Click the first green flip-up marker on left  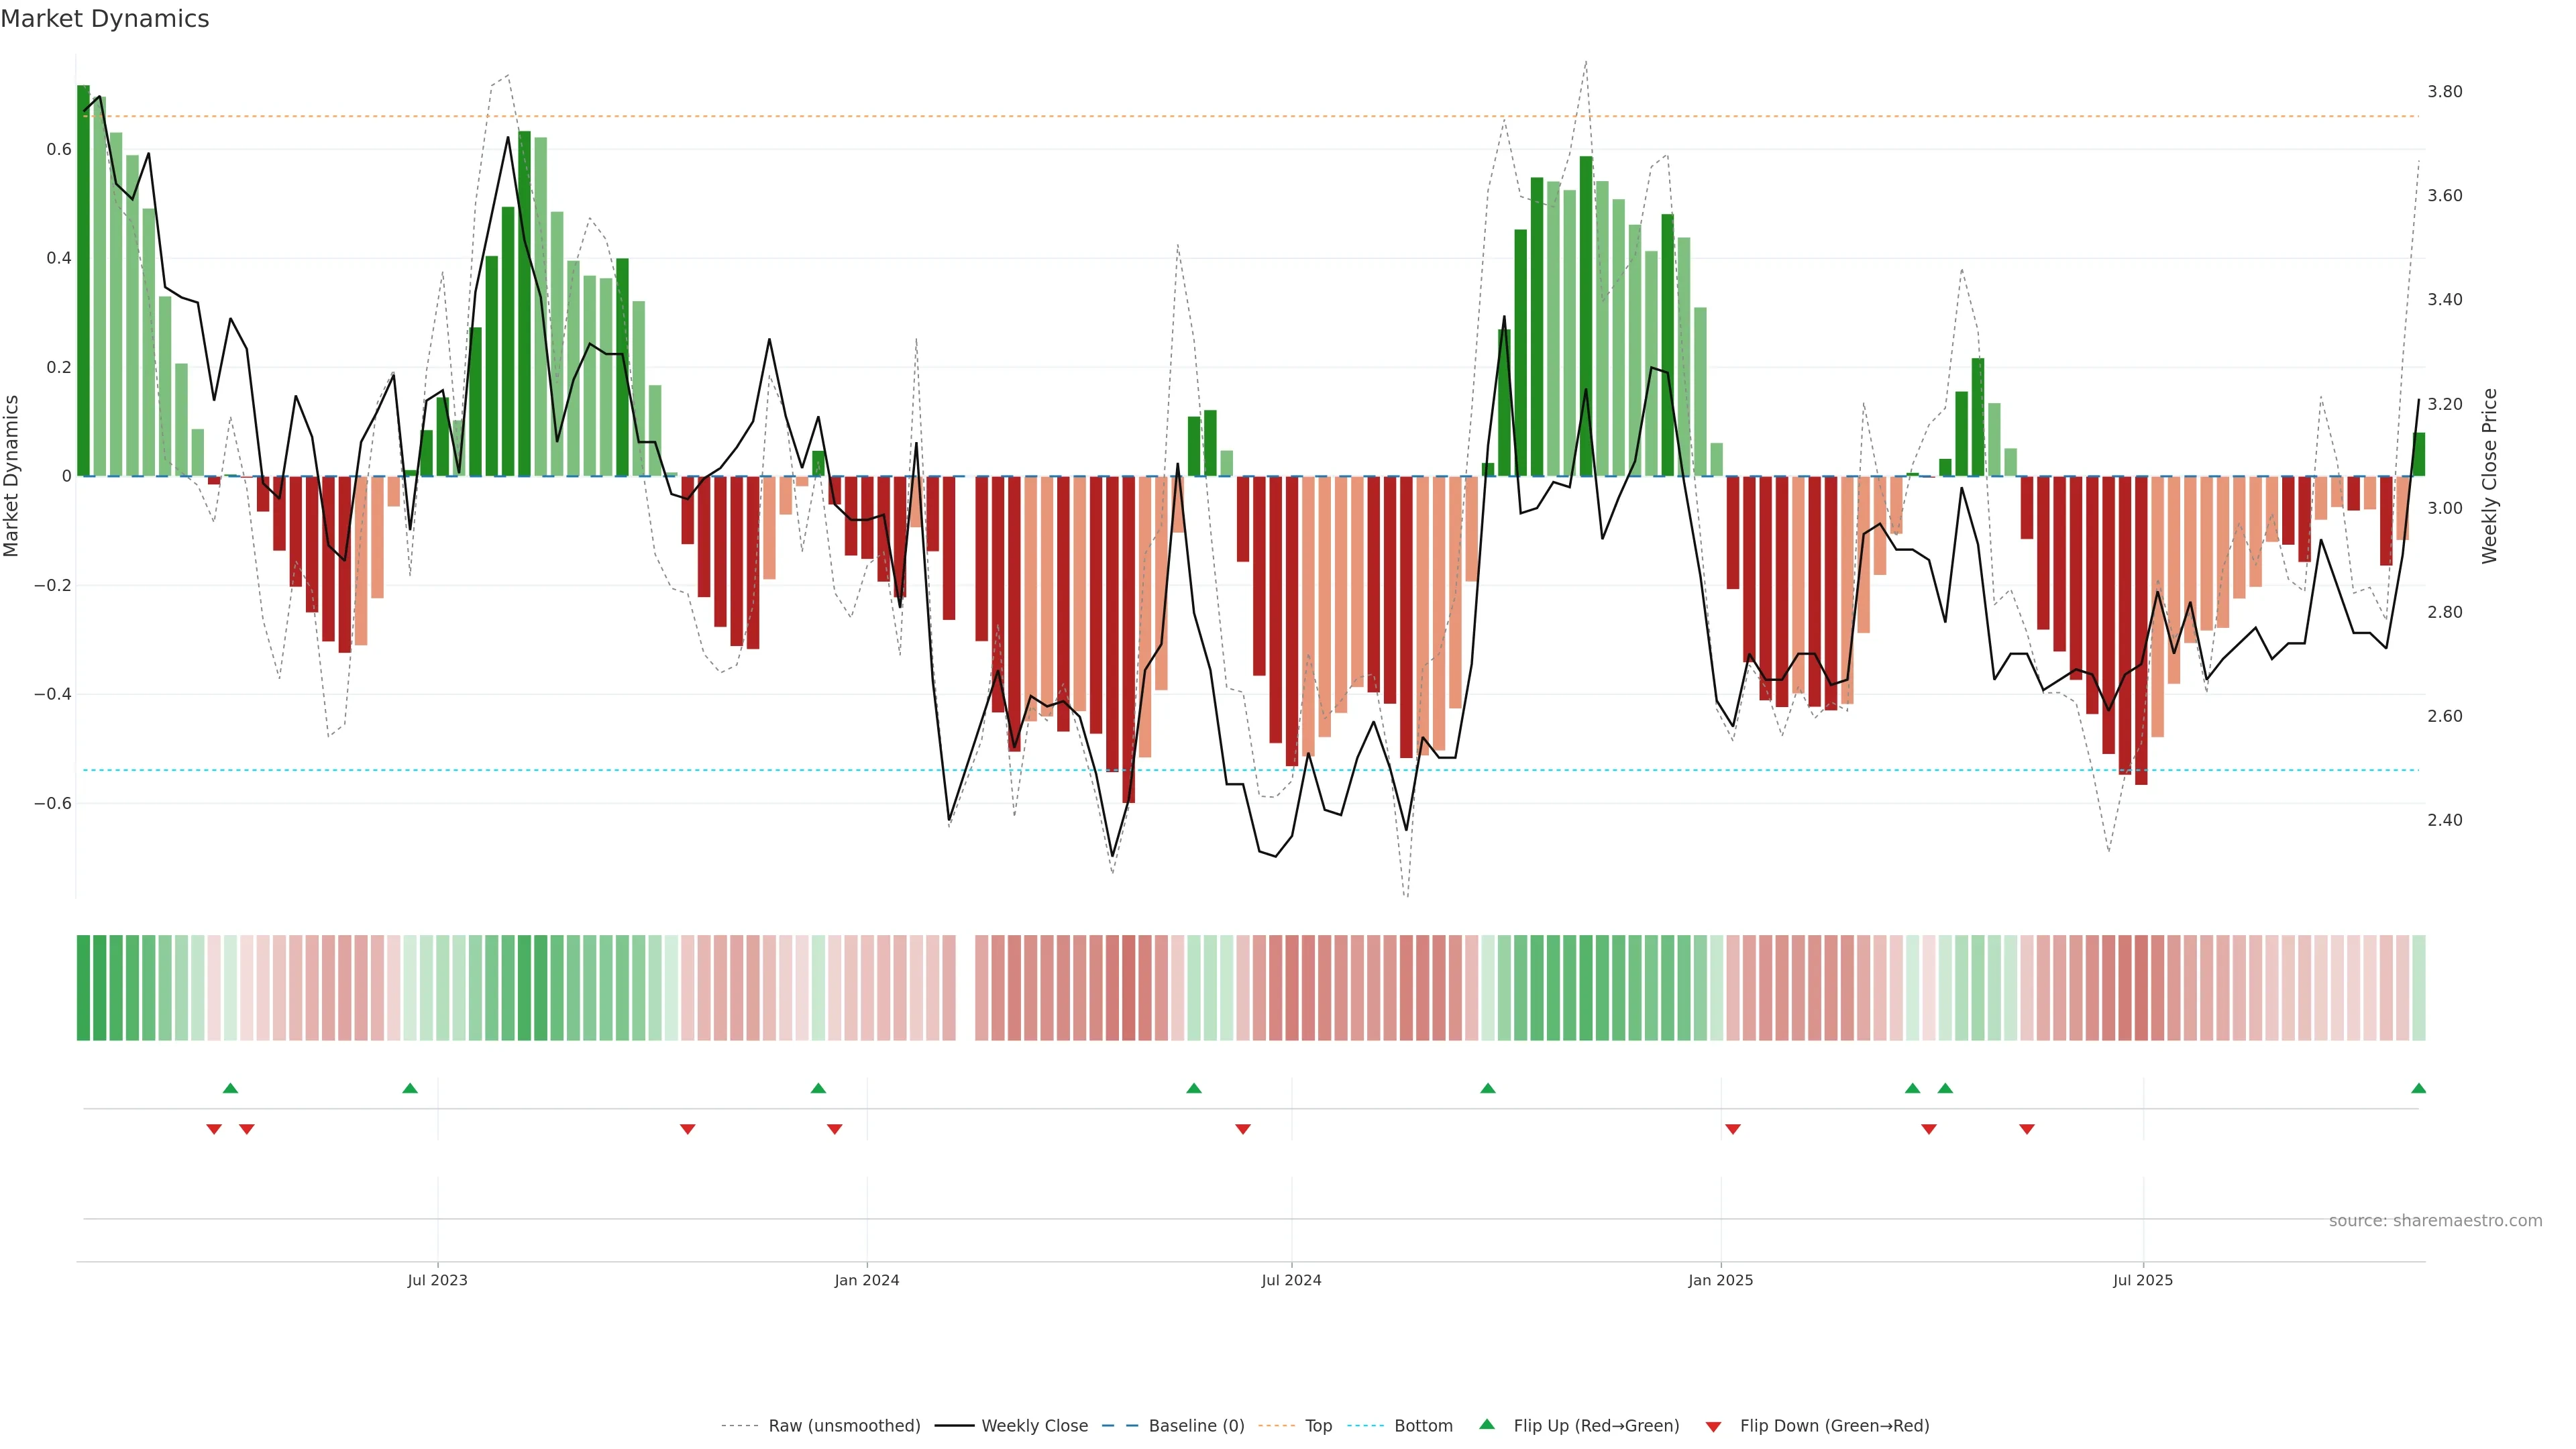(x=230, y=1088)
